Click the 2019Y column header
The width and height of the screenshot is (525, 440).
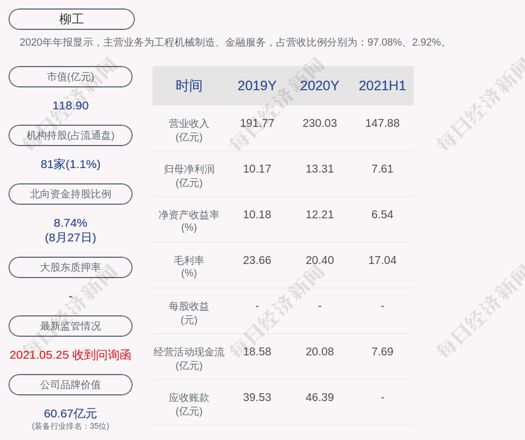tap(257, 86)
